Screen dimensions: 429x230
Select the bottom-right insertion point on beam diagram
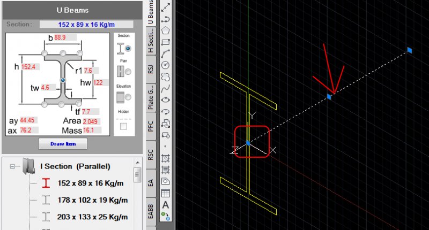point(79,103)
